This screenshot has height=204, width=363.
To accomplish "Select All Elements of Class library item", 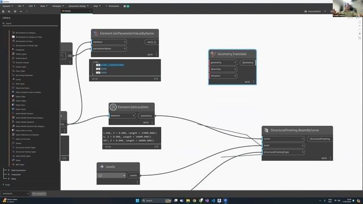I will click(24, 41).
